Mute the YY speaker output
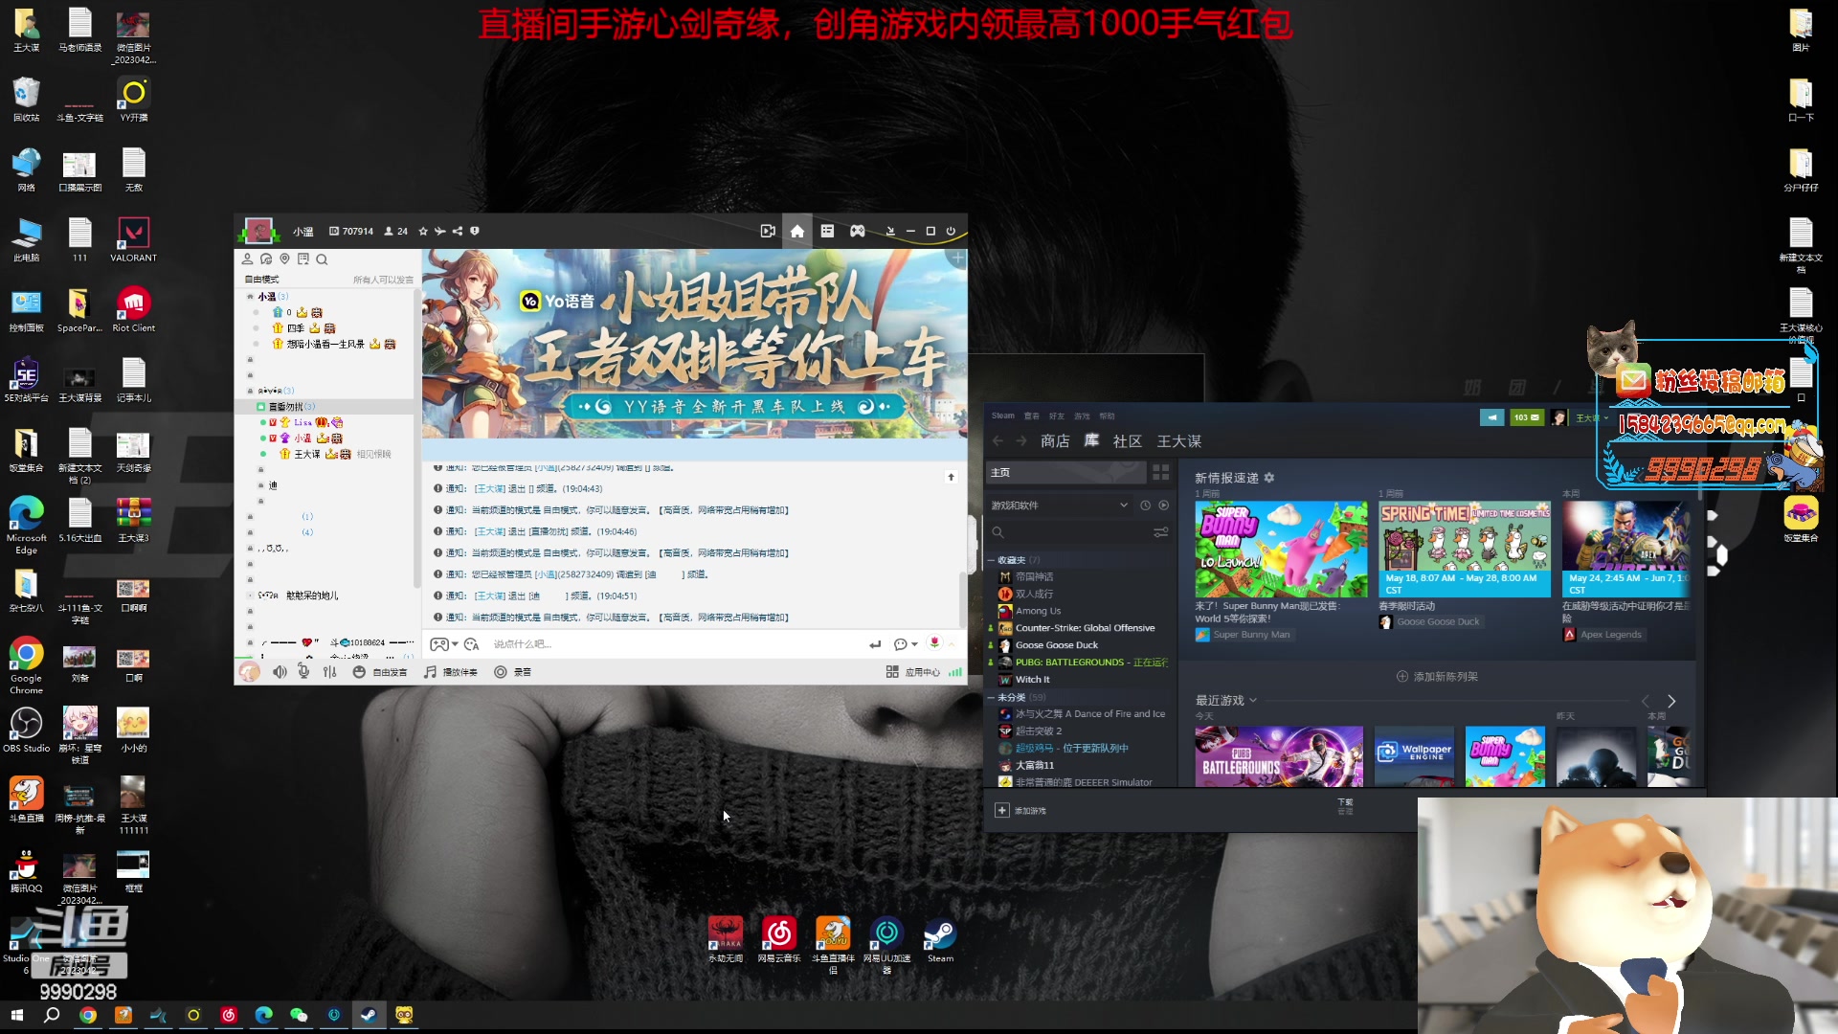 click(280, 672)
